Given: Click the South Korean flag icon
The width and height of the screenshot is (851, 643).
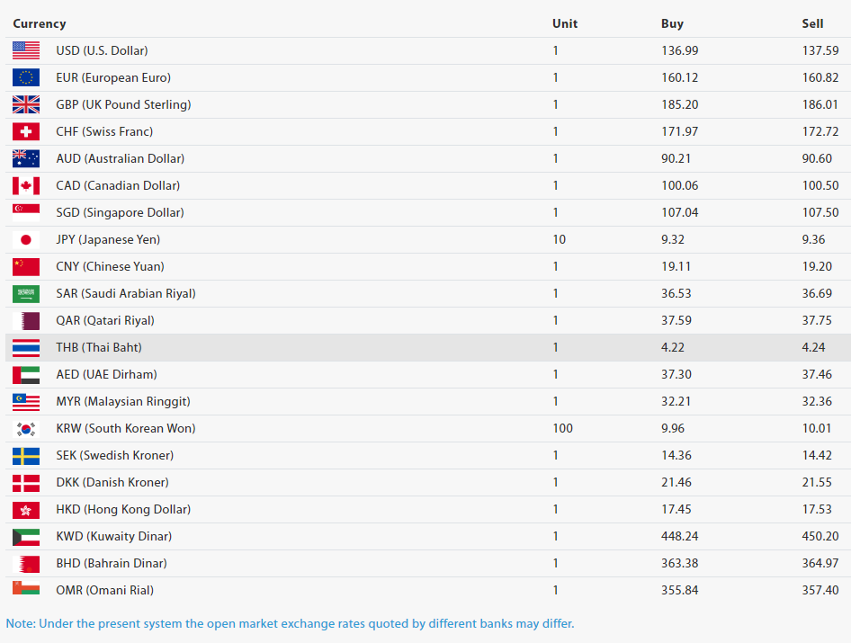Looking at the screenshot, I should 26,429.
